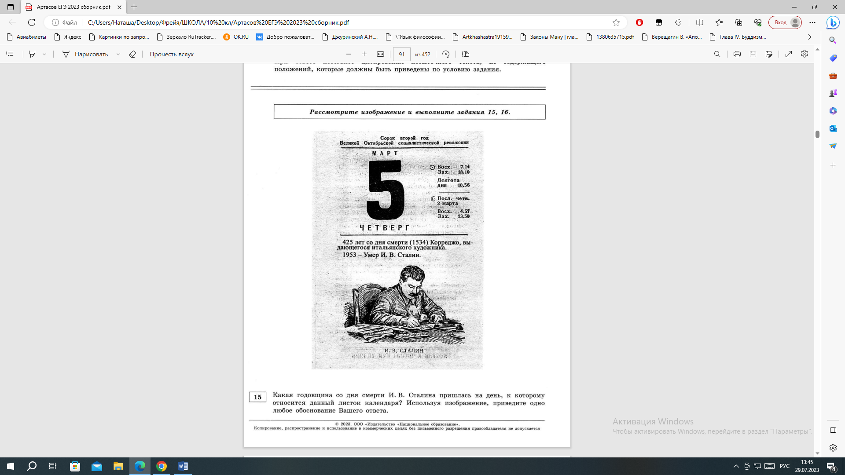The image size is (845, 475).
Task: Open sidebar settings gear at bottom
Action: click(833, 448)
